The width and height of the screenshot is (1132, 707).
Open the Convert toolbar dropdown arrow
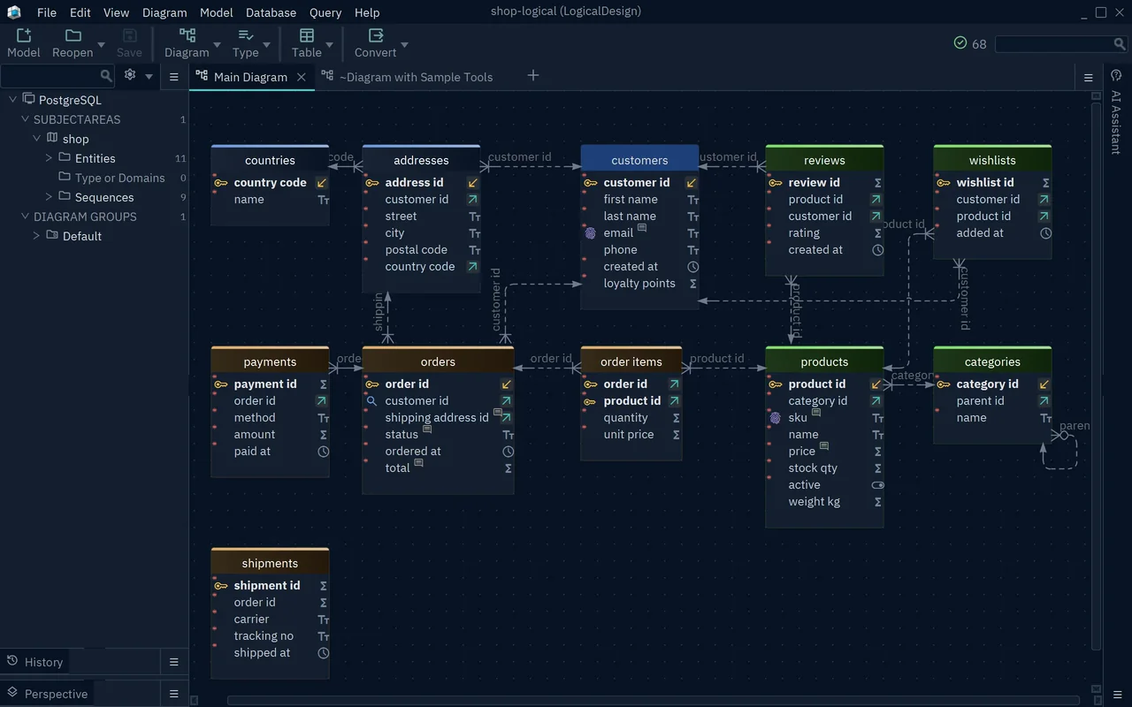click(x=404, y=44)
